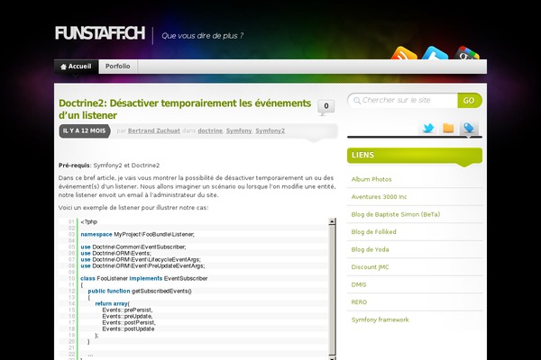Open the Doctrine2 article title link

coord(185,109)
